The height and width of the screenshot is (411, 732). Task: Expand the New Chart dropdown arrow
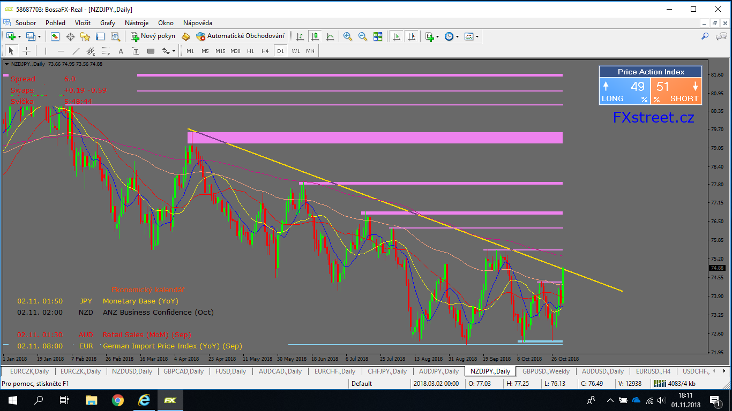19,36
